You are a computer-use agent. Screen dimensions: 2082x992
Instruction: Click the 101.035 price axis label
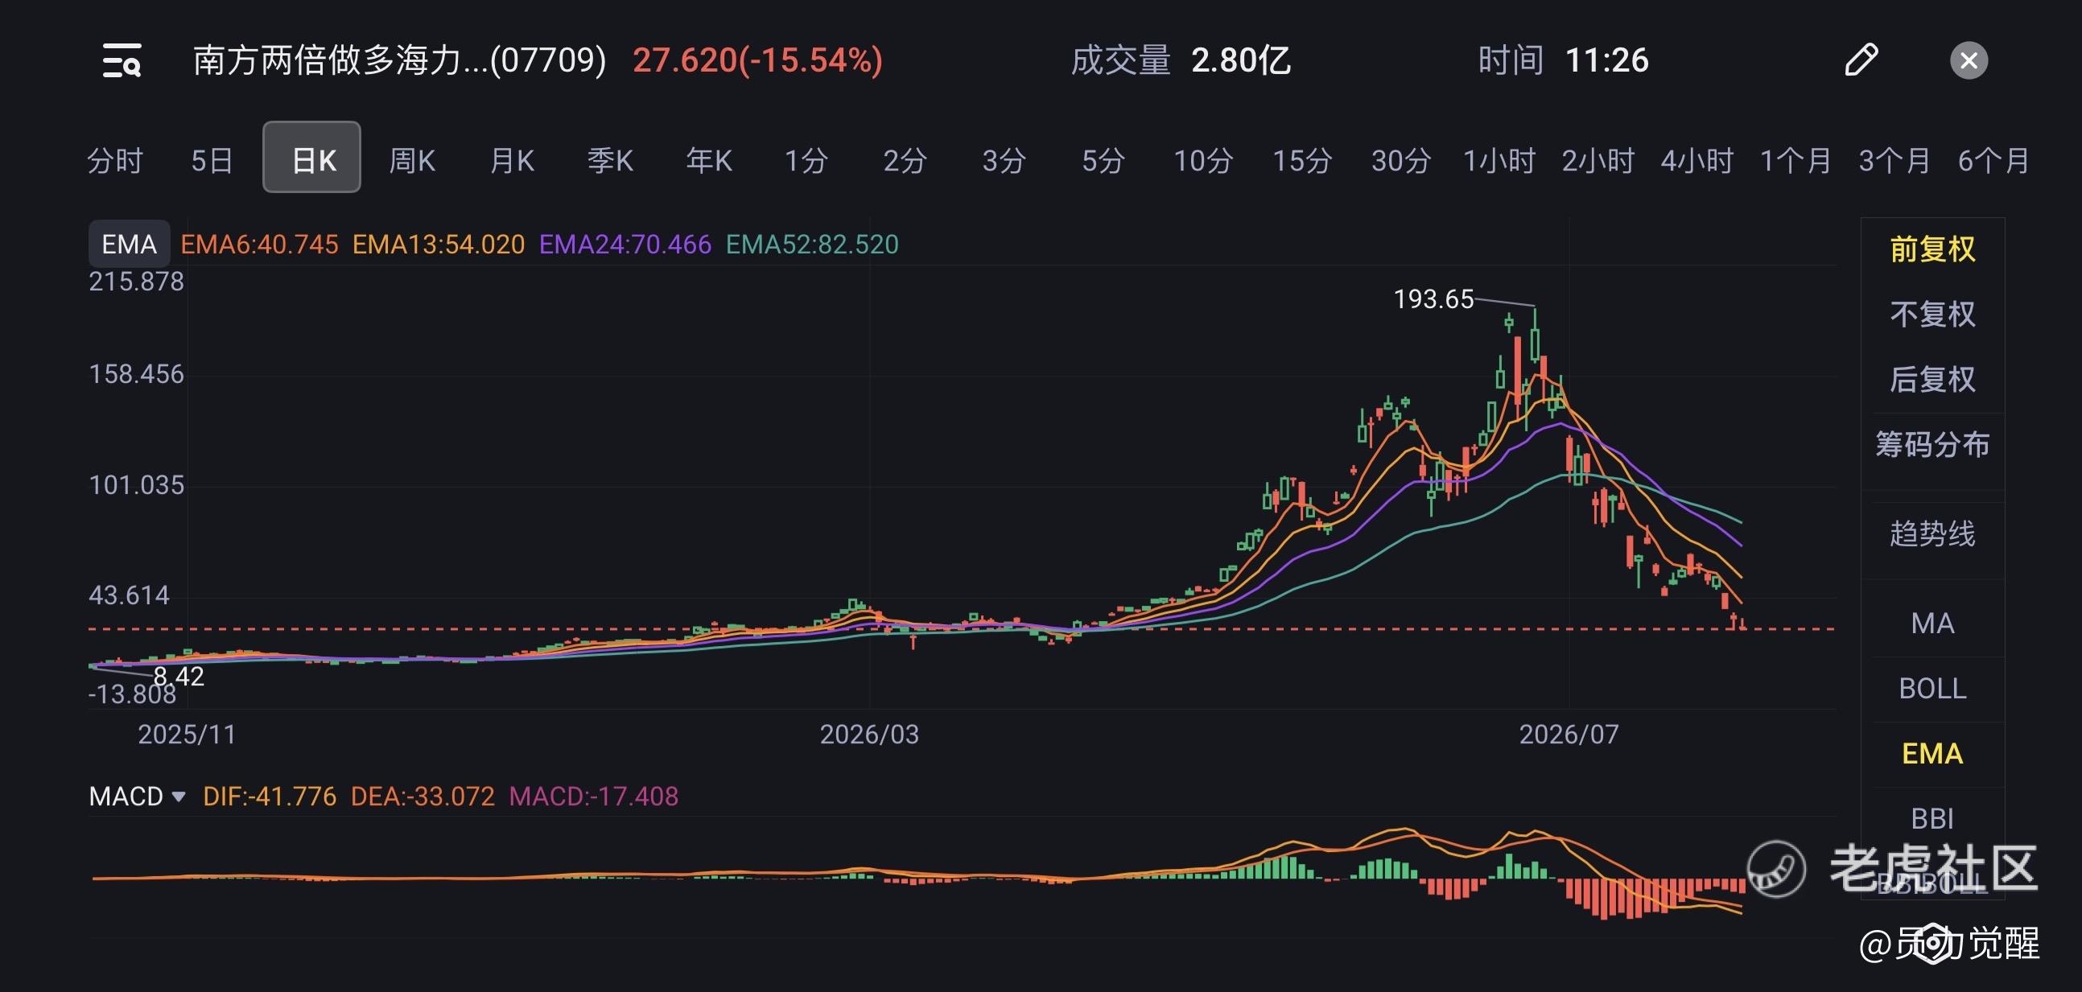[137, 484]
